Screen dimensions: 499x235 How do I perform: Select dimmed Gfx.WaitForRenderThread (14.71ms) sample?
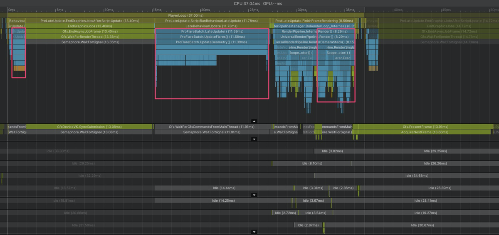(438, 37)
